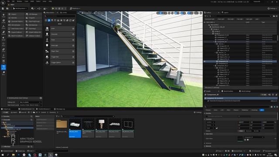
Task: Open the Build menu
Action: (32, 1)
